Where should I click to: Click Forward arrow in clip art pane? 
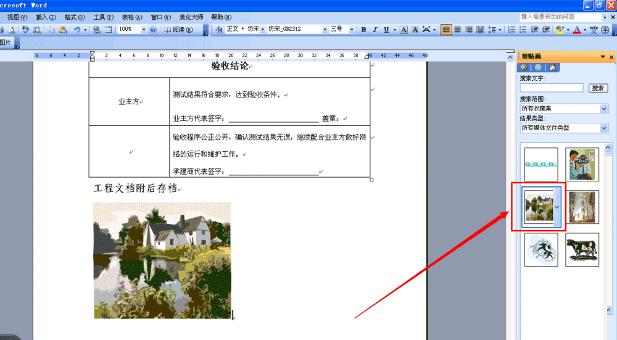point(538,68)
